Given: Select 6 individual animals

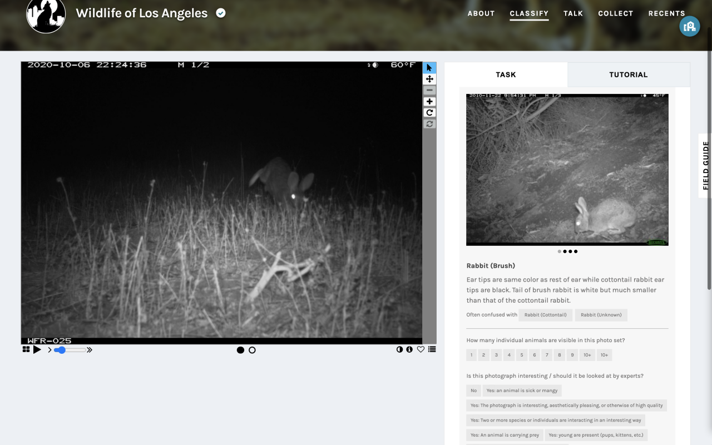Looking at the screenshot, I should (535, 355).
